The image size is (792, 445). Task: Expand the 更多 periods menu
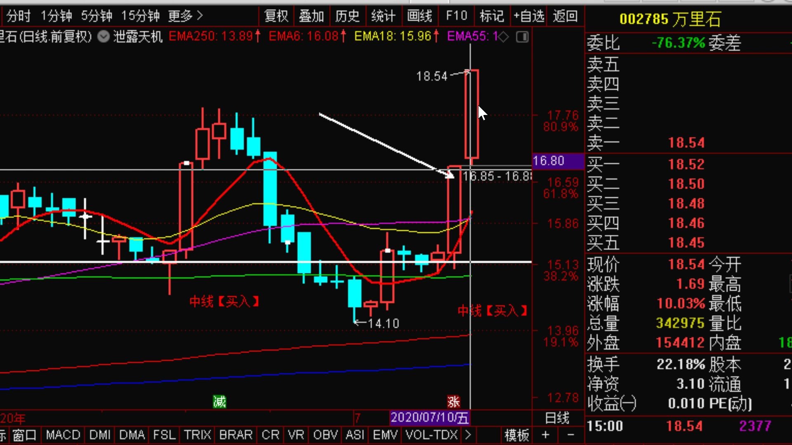[x=185, y=16]
